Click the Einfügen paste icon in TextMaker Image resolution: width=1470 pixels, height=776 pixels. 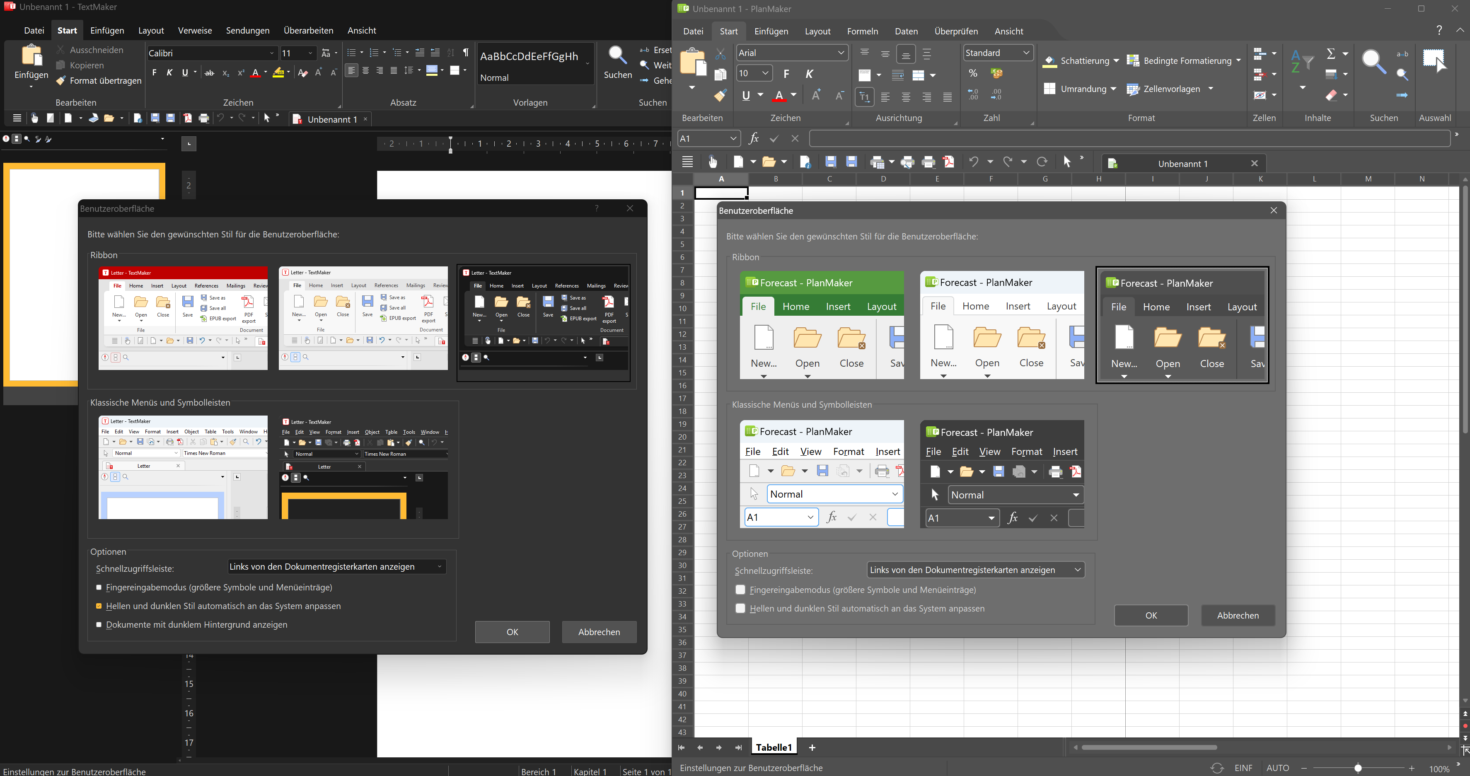pos(31,56)
